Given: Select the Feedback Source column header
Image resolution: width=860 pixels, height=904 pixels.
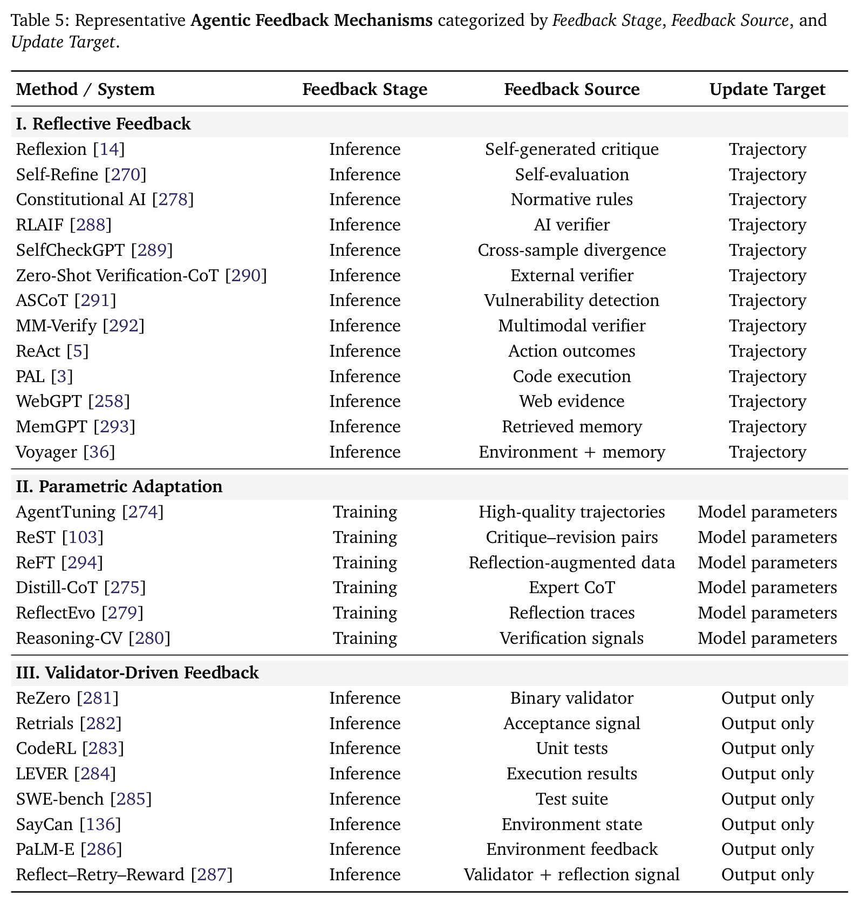Looking at the screenshot, I should 572,90.
